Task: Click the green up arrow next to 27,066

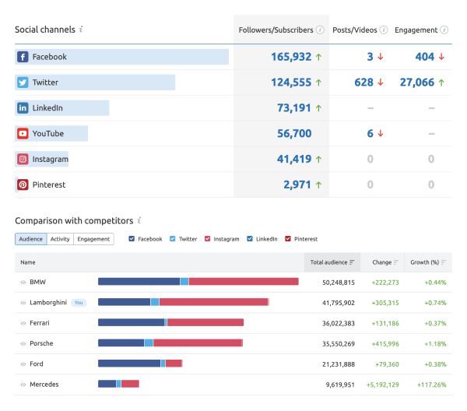Action: 441,83
